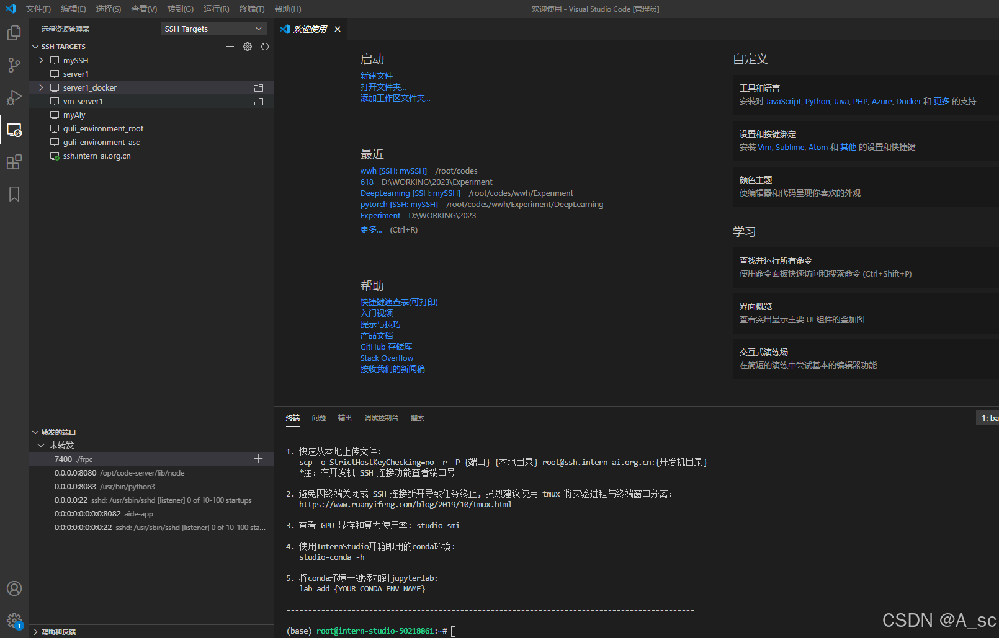999x638 pixels.
Task: Open the SSH Targets dropdown
Action: click(213, 29)
